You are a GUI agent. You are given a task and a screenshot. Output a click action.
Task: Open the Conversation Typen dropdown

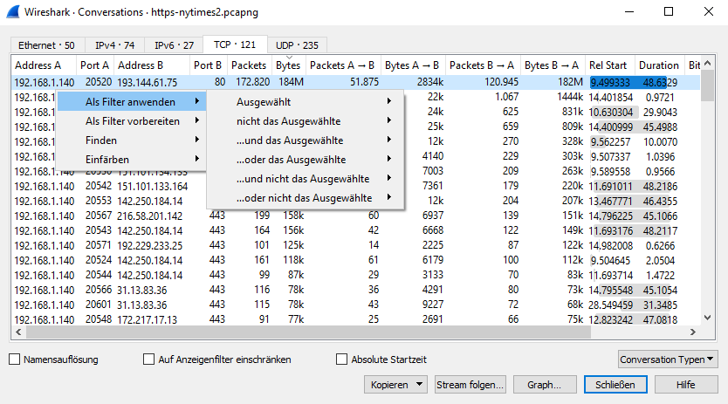pyautogui.click(x=668, y=359)
